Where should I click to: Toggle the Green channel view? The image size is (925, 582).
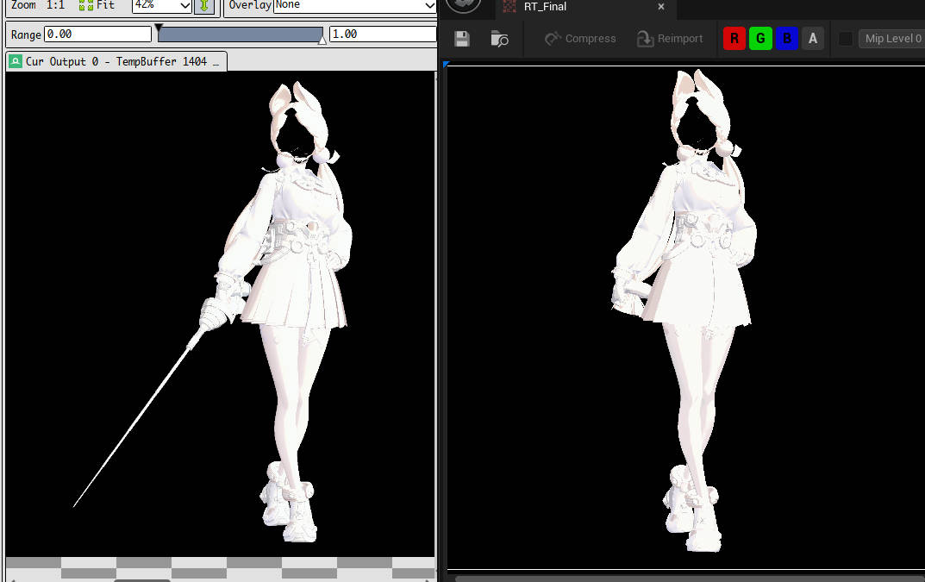click(x=760, y=39)
